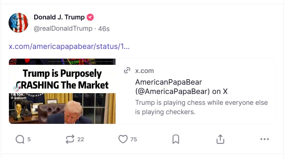
Task: Click the market crash video thumbnail
Action: pos(62,91)
